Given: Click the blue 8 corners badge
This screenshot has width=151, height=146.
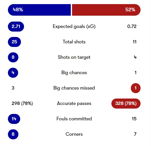Looking at the screenshot, I should [13, 134].
